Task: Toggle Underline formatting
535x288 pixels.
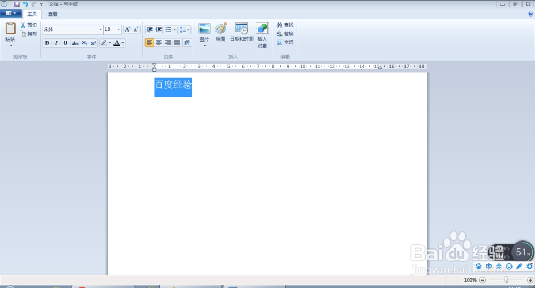Action: [x=65, y=43]
